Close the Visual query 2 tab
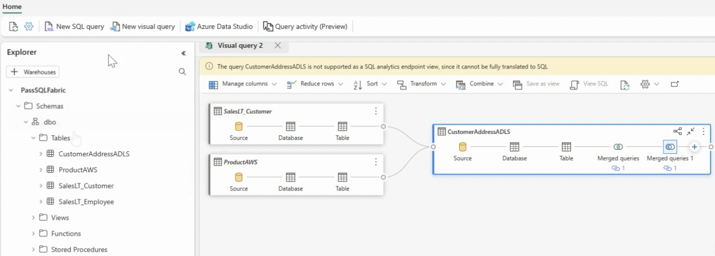 278,45
